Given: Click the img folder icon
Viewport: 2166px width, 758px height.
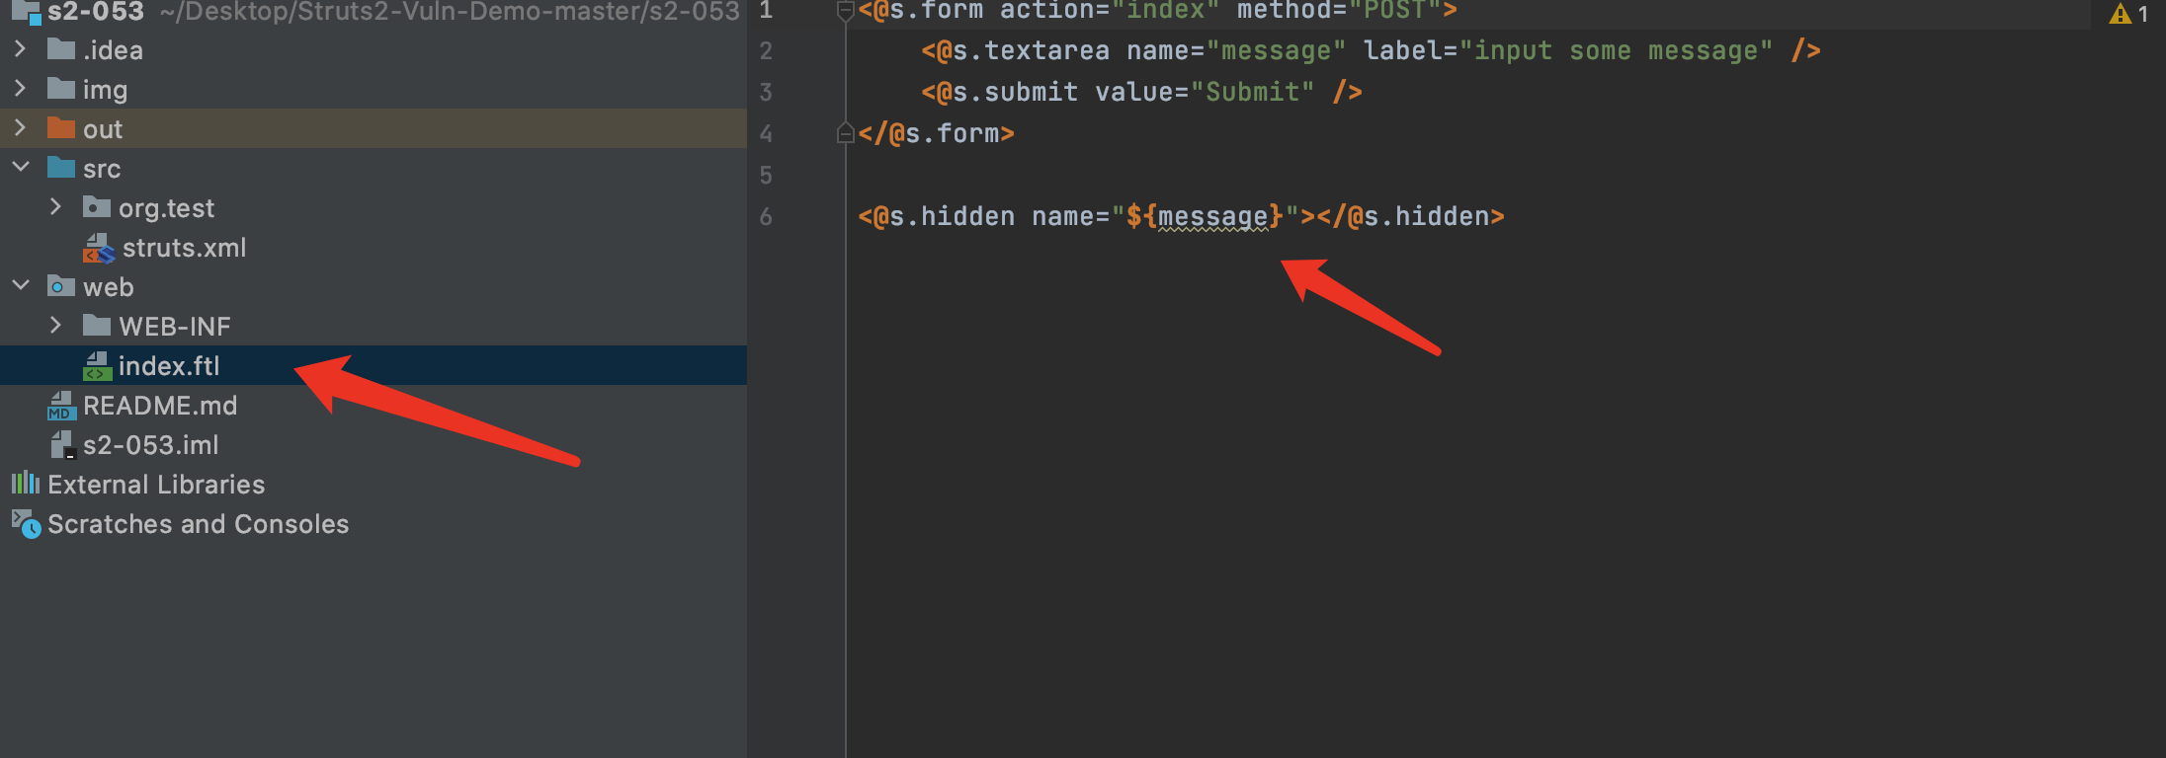Looking at the screenshot, I should point(61,89).
